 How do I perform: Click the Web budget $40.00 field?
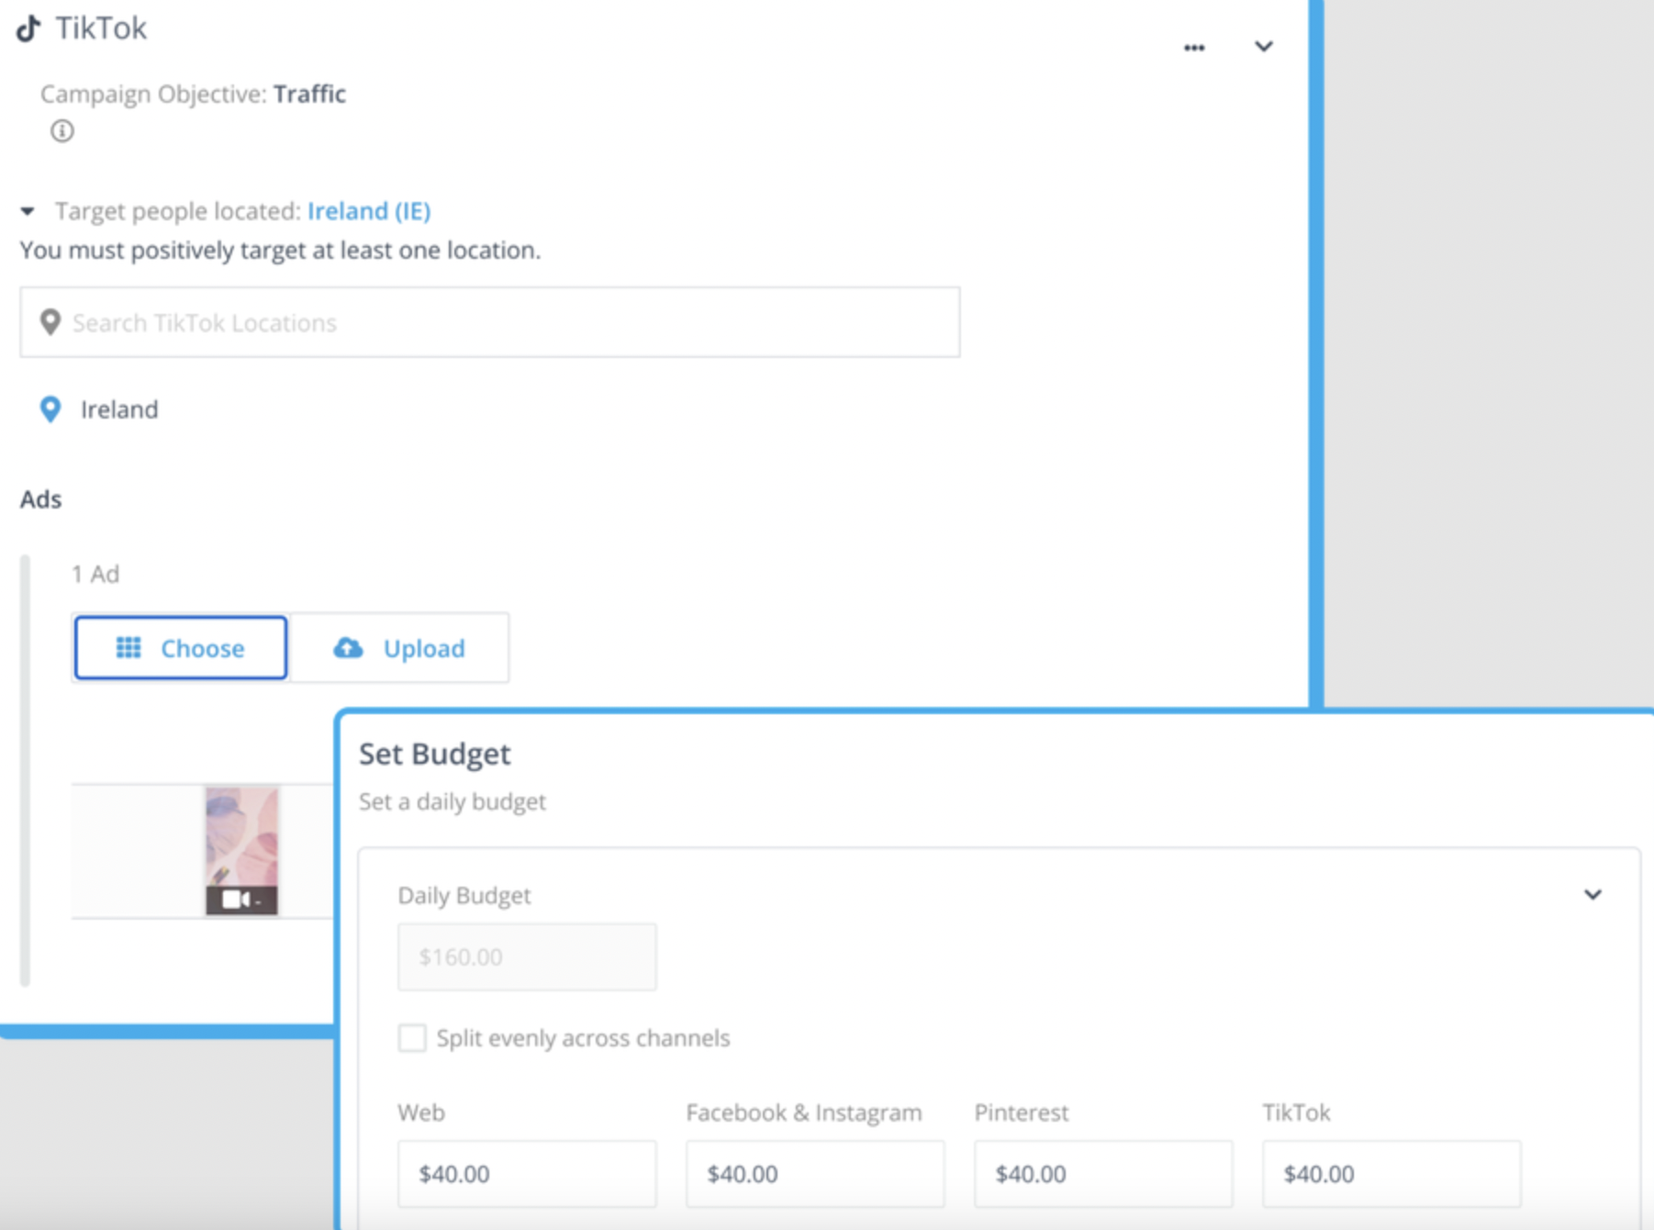(527, 1174)
